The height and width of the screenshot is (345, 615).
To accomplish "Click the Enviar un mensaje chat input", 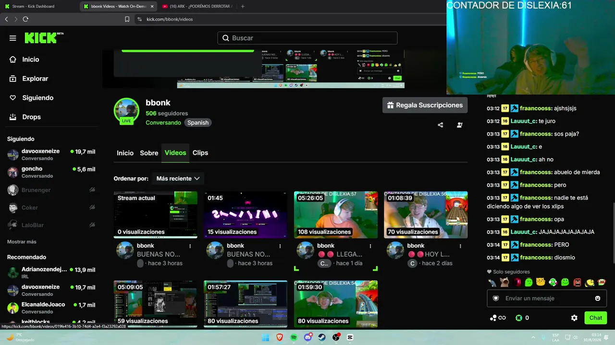I will [547, 298].
